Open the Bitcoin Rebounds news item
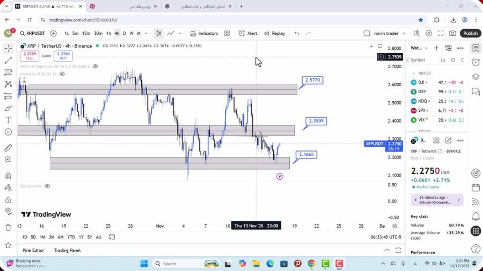 point(437,200)
